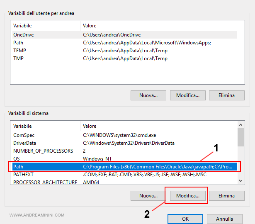Select the OneDrive user variable row

tap(24, 35)
